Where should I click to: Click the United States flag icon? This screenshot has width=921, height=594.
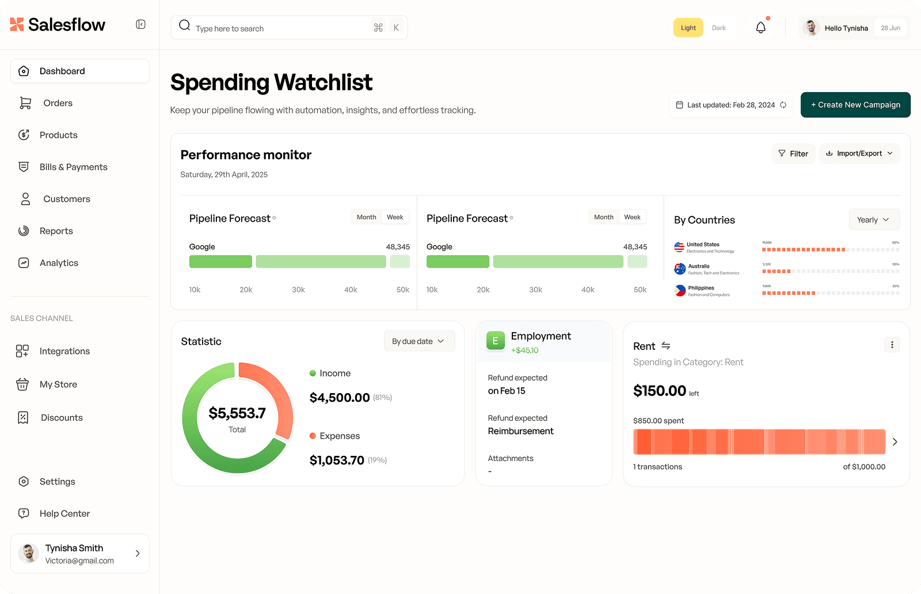point(679,247)
